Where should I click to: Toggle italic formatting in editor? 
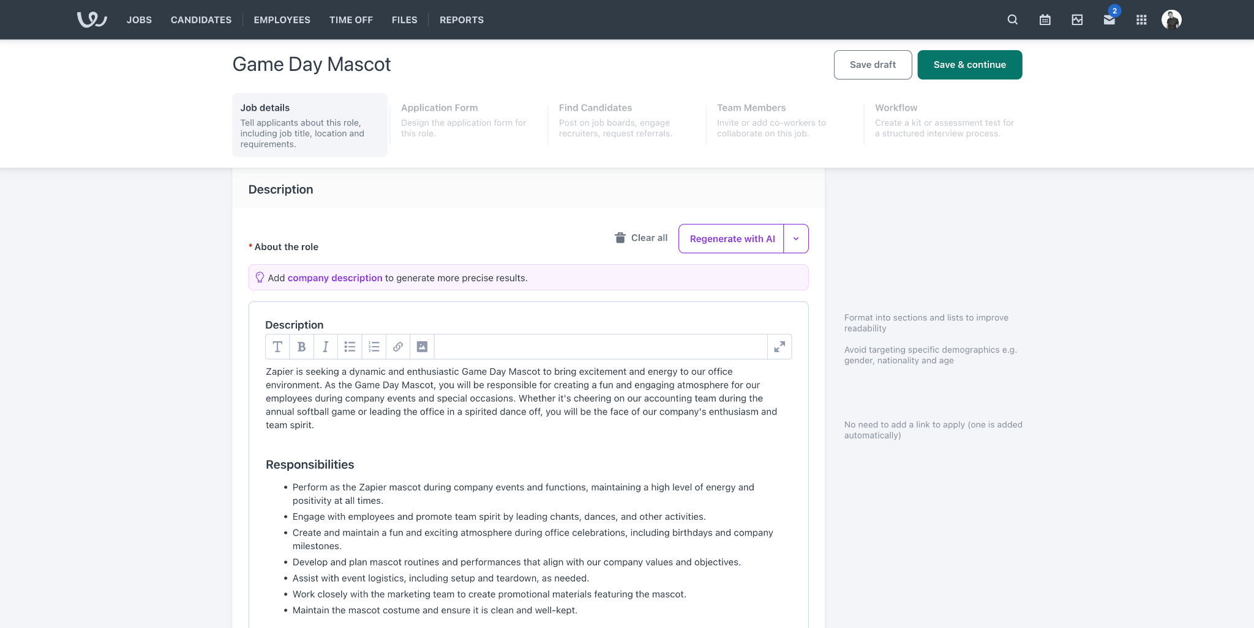pos(326,347)
